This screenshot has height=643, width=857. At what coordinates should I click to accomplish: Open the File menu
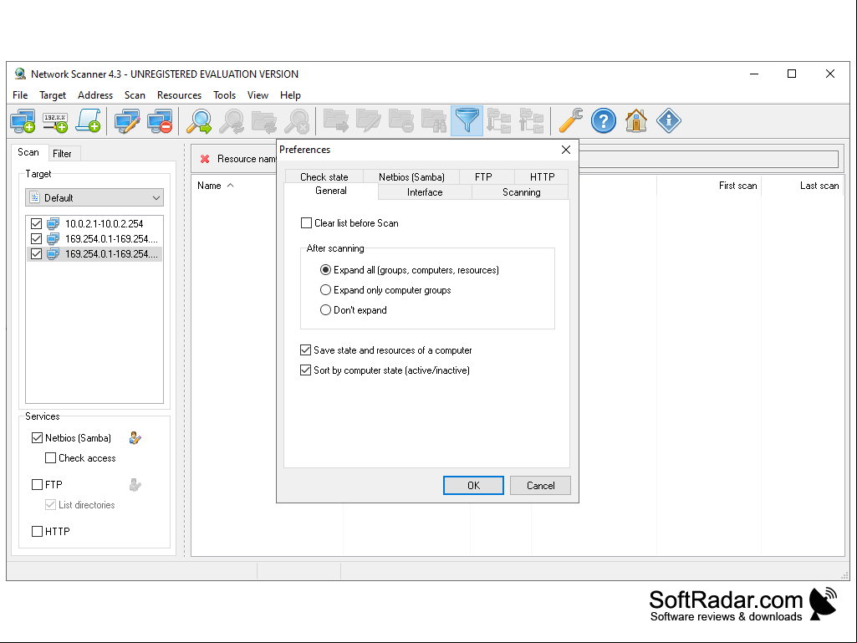tap(20, 95)
